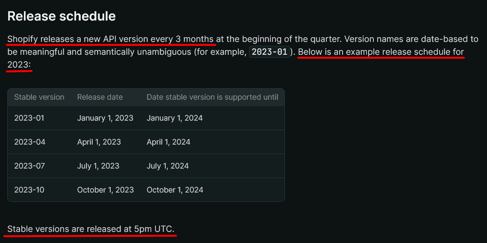Click the January 1, 2024 support date
The width and height of the screenshot is (487, 243).
(175, 118)
